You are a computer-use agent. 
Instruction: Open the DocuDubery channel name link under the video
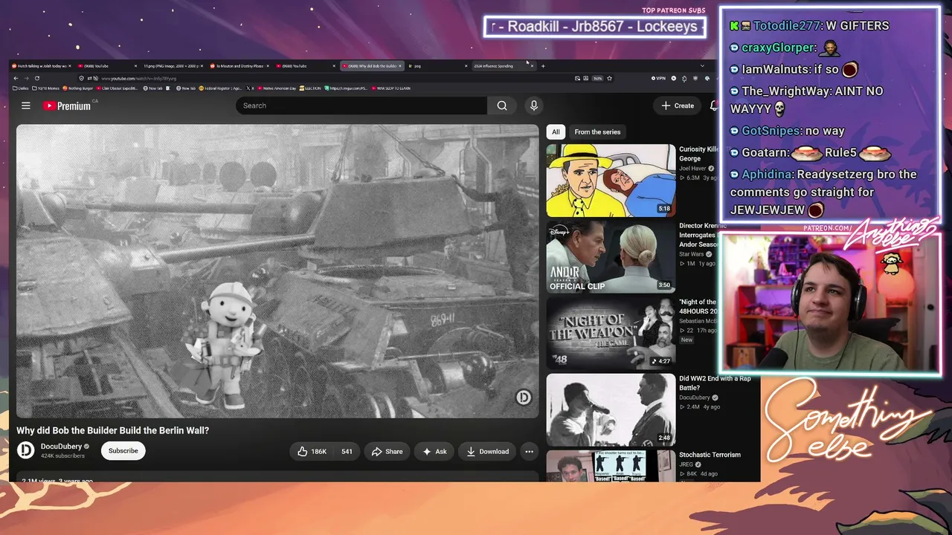point(61,447)
